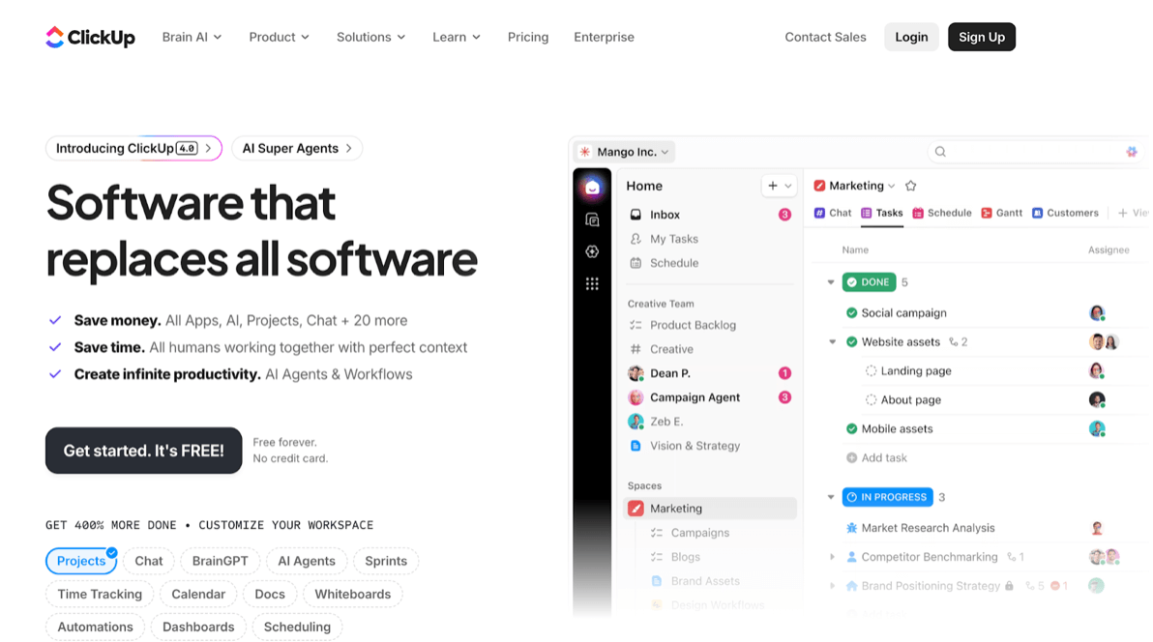Collapse the IN PROGRESS task group
Image resolution: width=1153 pixels, height=642 pixels.
[831, 497]
